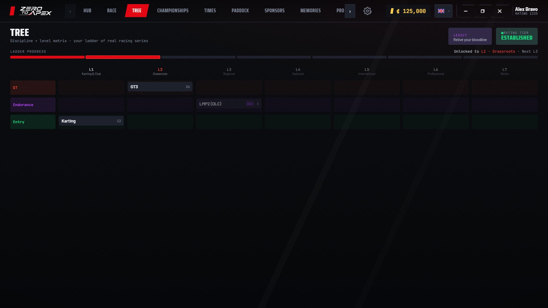Click the Endurance discipline row label
Screen dimensions: 548x308
point(33,105)
